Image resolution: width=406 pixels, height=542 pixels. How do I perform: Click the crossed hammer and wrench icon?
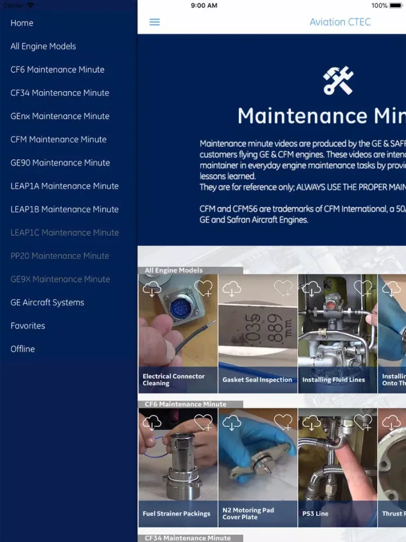tap(338, 81)
